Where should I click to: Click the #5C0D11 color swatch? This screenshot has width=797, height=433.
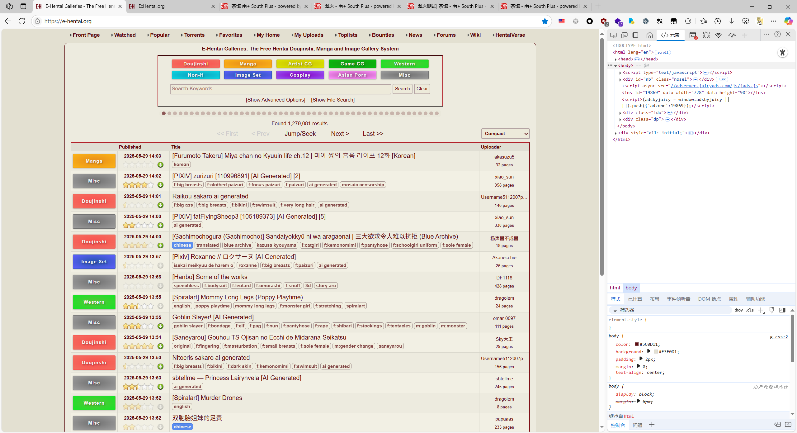(x=637, y=344)
